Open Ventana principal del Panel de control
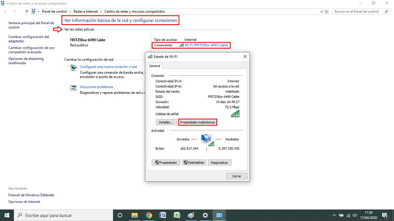Image resolution: width=394 pixels, height=221 pixels. pos(31,25)
